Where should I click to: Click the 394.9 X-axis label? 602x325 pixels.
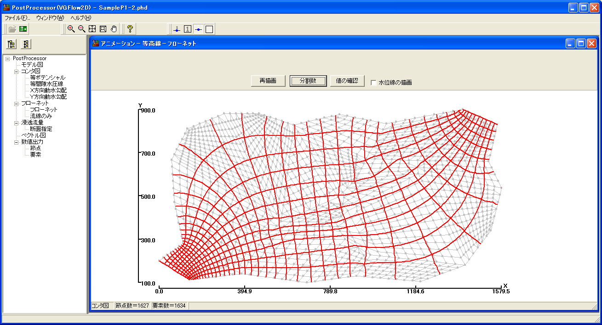(245, 291)
